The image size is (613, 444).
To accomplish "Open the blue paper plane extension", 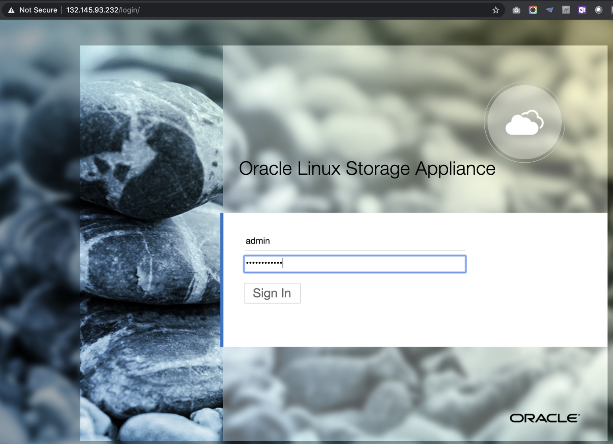I will [x=549, y=10].
